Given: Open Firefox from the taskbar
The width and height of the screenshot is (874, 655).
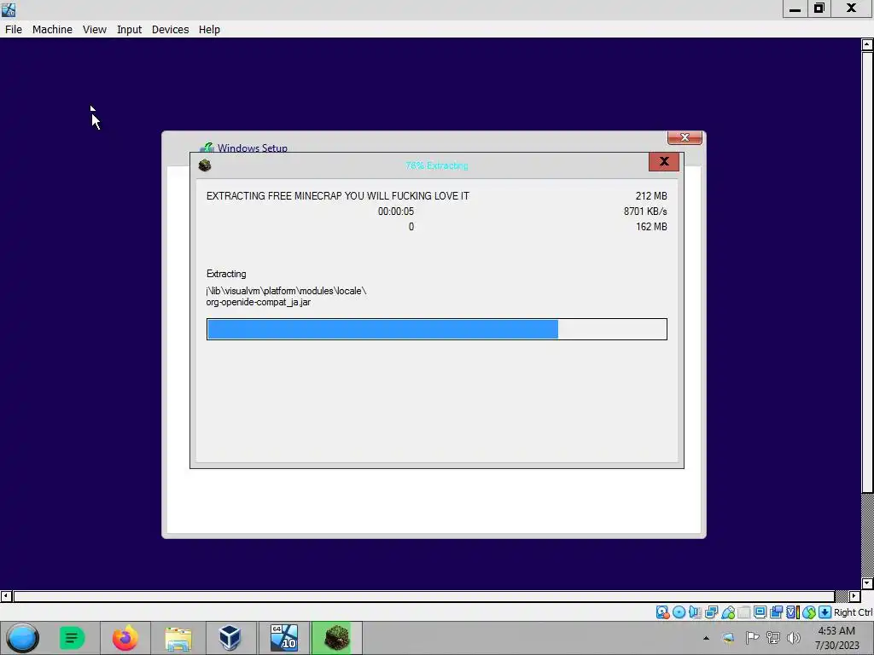Looking at the screenshot, I should [125, 638].
